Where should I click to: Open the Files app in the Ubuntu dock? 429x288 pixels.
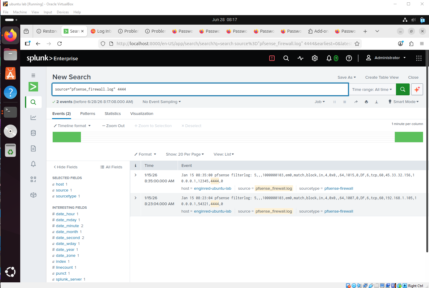coord(10,54)
